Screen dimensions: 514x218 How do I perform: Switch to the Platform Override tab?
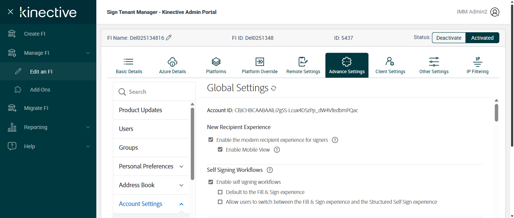coord(260,66)
